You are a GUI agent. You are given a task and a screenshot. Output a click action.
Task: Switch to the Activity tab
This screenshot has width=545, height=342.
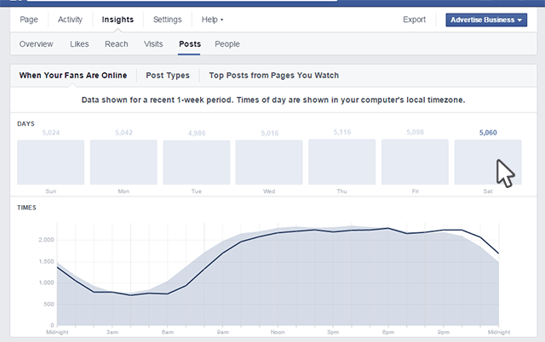pos(70,20)
